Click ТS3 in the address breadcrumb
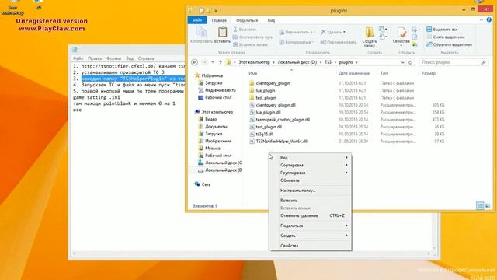497x280 pixels. (x=328, y=62)
